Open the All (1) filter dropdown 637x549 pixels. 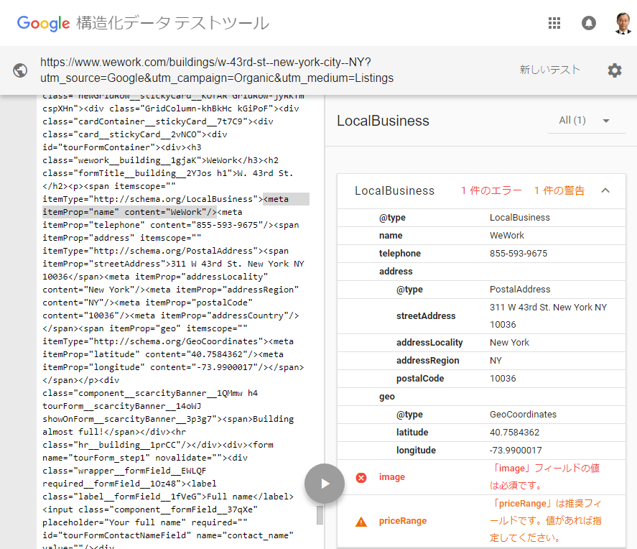585,121
